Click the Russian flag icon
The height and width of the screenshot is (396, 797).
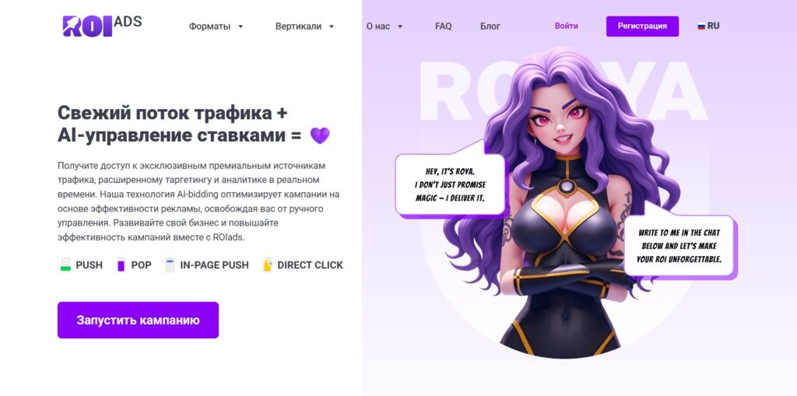[701, 26]
